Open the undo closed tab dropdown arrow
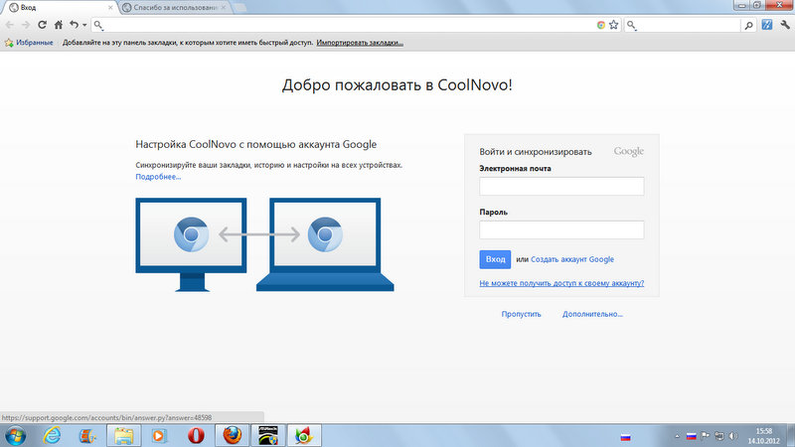The width and height of the screenshot is (795, 447). pos(84,25)
